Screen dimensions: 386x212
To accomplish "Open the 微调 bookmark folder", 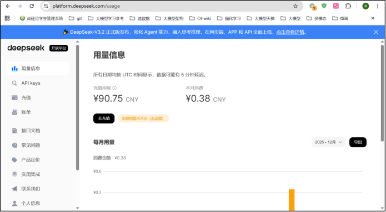I will coord(340,18).
